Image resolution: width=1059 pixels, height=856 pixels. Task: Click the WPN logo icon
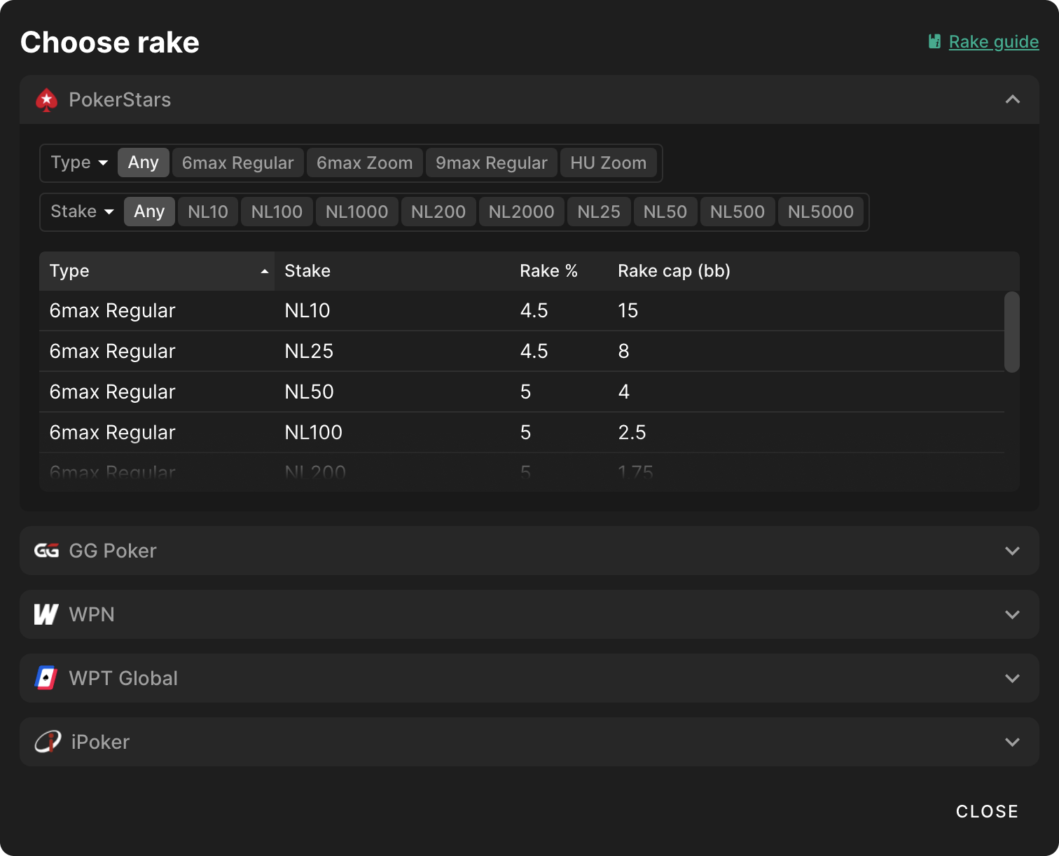coord(46,614)
